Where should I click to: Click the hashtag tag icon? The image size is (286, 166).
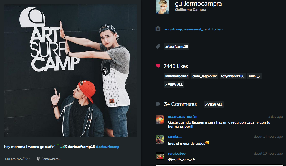[x=158, y=47]
